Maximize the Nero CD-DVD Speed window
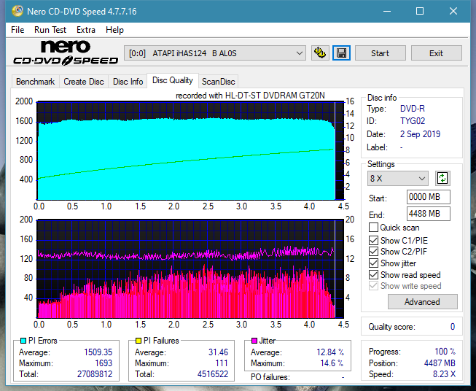This screenshot has width=476, height=391. pos(420,11)
